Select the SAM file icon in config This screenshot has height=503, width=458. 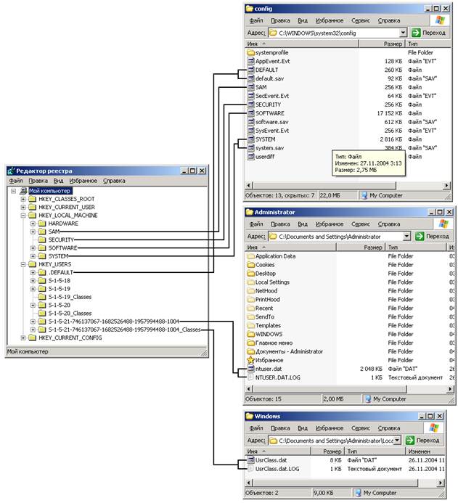click(251, 87)
